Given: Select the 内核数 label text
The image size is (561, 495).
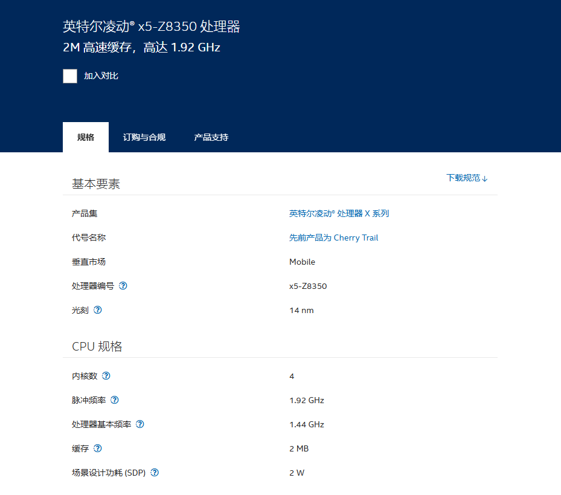Looking at the screenshot, I should click(85, 376).
